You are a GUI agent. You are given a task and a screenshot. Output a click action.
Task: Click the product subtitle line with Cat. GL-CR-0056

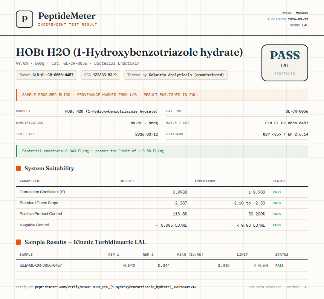pos(78,63)
